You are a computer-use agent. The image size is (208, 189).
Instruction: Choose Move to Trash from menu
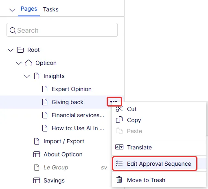point(159,180)
